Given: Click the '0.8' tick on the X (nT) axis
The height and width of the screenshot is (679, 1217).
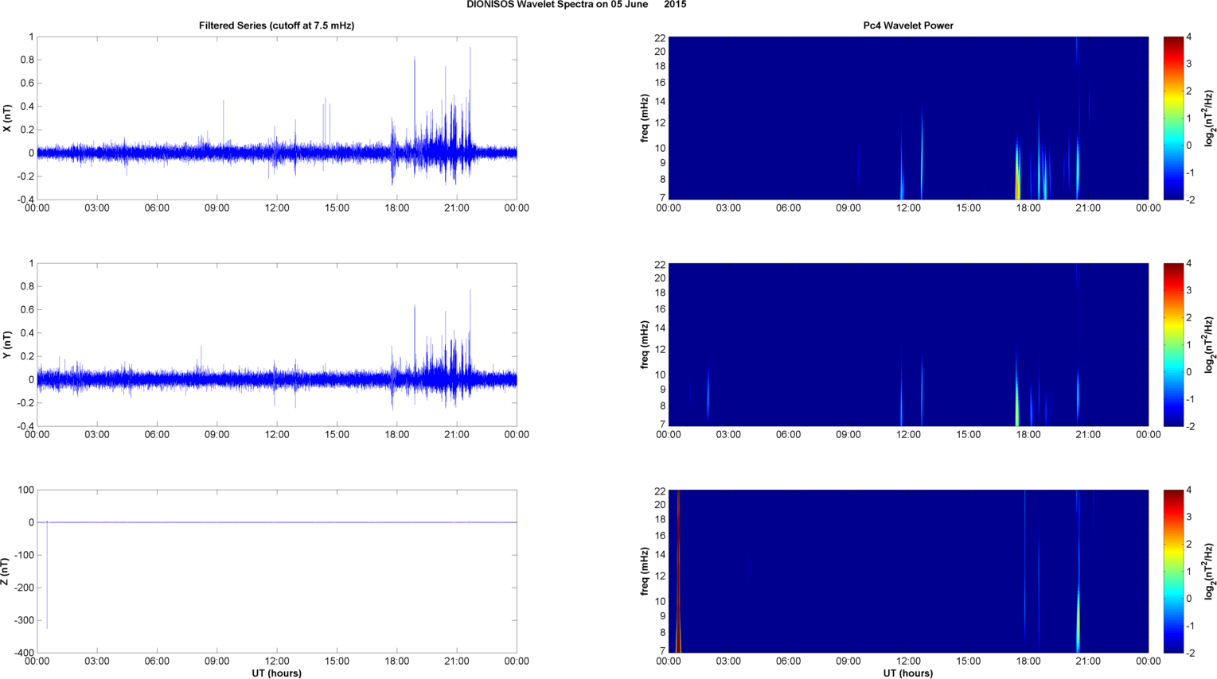Looking at the screenshot, I should tap(27, 60).
